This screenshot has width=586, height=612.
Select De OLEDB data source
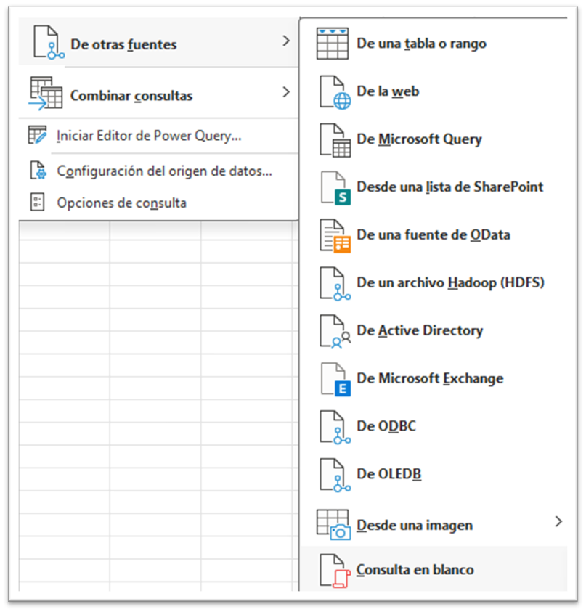[x=434, y=474]
